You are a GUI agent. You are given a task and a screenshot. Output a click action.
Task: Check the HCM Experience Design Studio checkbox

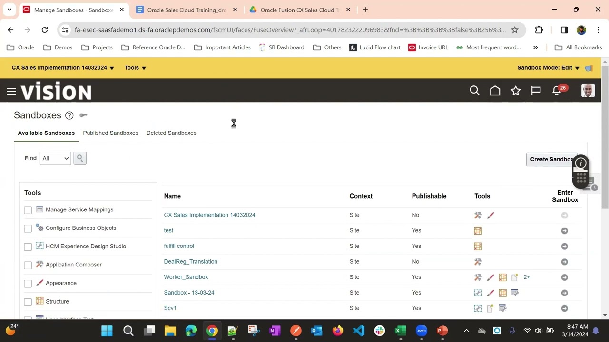point(28,247)
